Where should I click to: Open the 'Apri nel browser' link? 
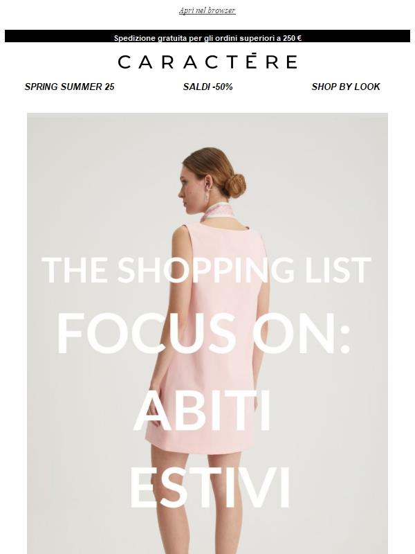pyautogui.click(x=207, y=10)
